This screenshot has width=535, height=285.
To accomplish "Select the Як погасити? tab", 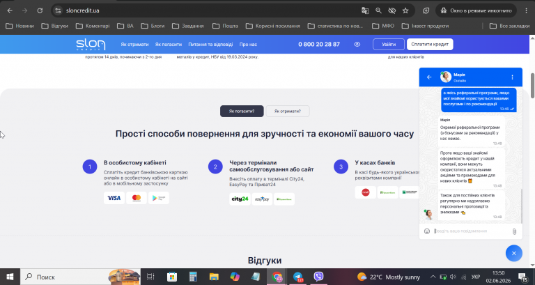I will pos(242,111).
